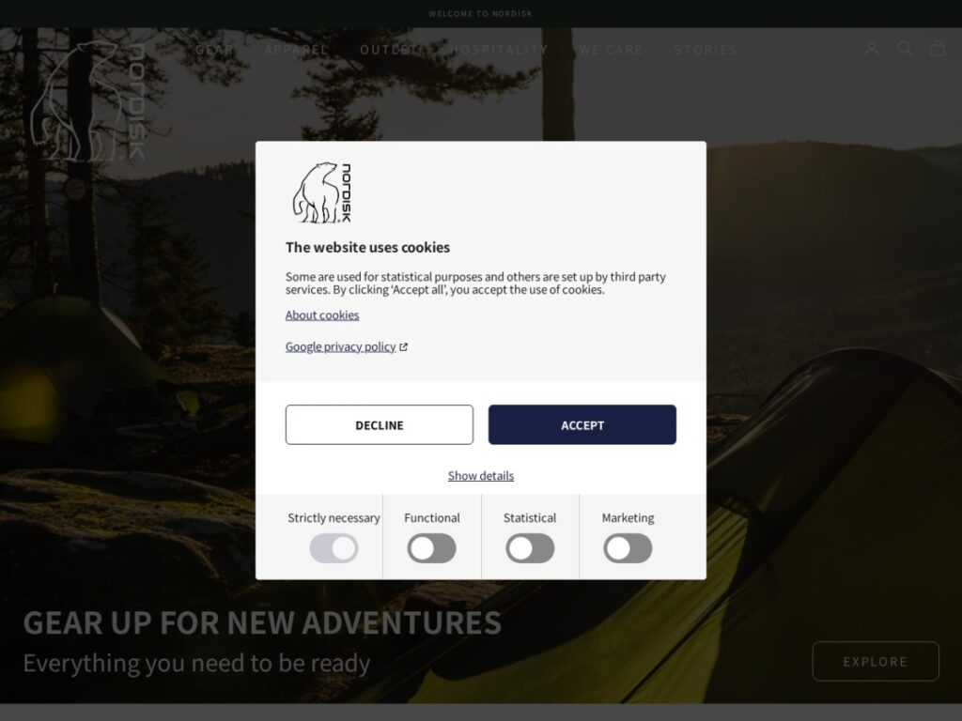The image size is (962, 721).
Task: Open the shopping bag icon
Action: click(938, 49)
